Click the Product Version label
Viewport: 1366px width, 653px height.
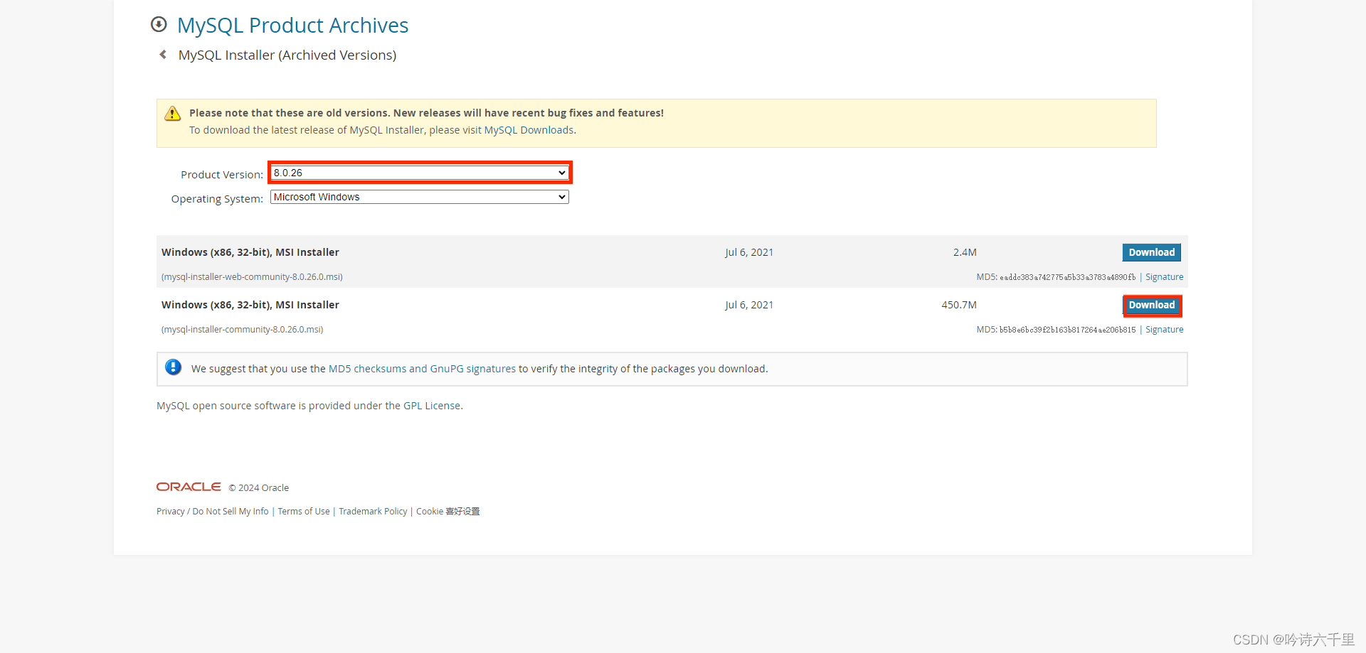(x=222, y=175)
